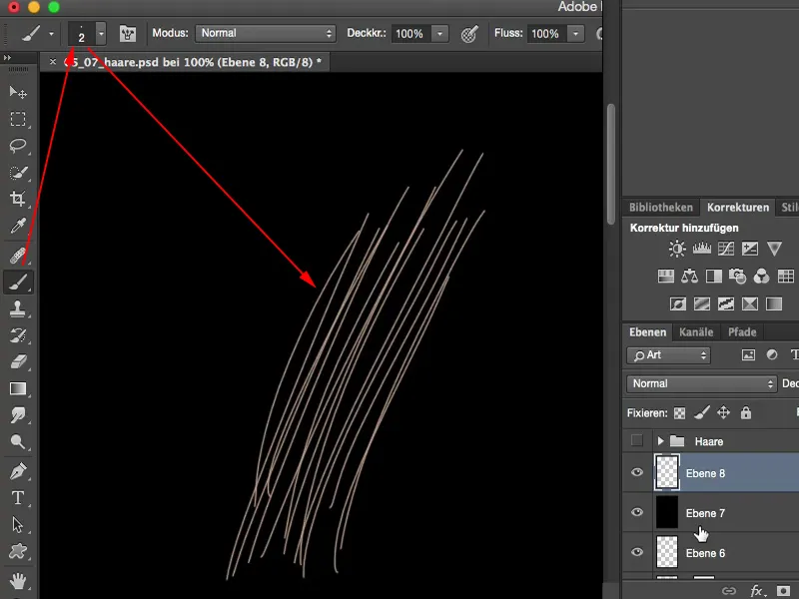
Task: Add Channel Mixer adjustment
Action: pos(761,277)
